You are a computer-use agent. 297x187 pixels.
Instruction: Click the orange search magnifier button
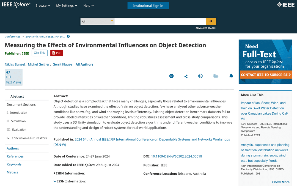[211, 21]
